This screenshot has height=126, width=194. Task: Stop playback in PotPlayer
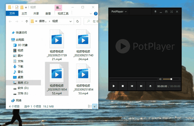click(122, 86)
